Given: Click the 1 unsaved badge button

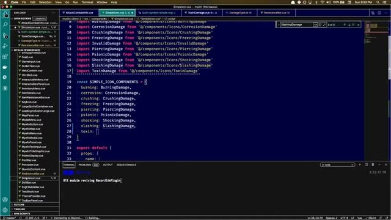Looking at the screenshot, I should 40,18.
